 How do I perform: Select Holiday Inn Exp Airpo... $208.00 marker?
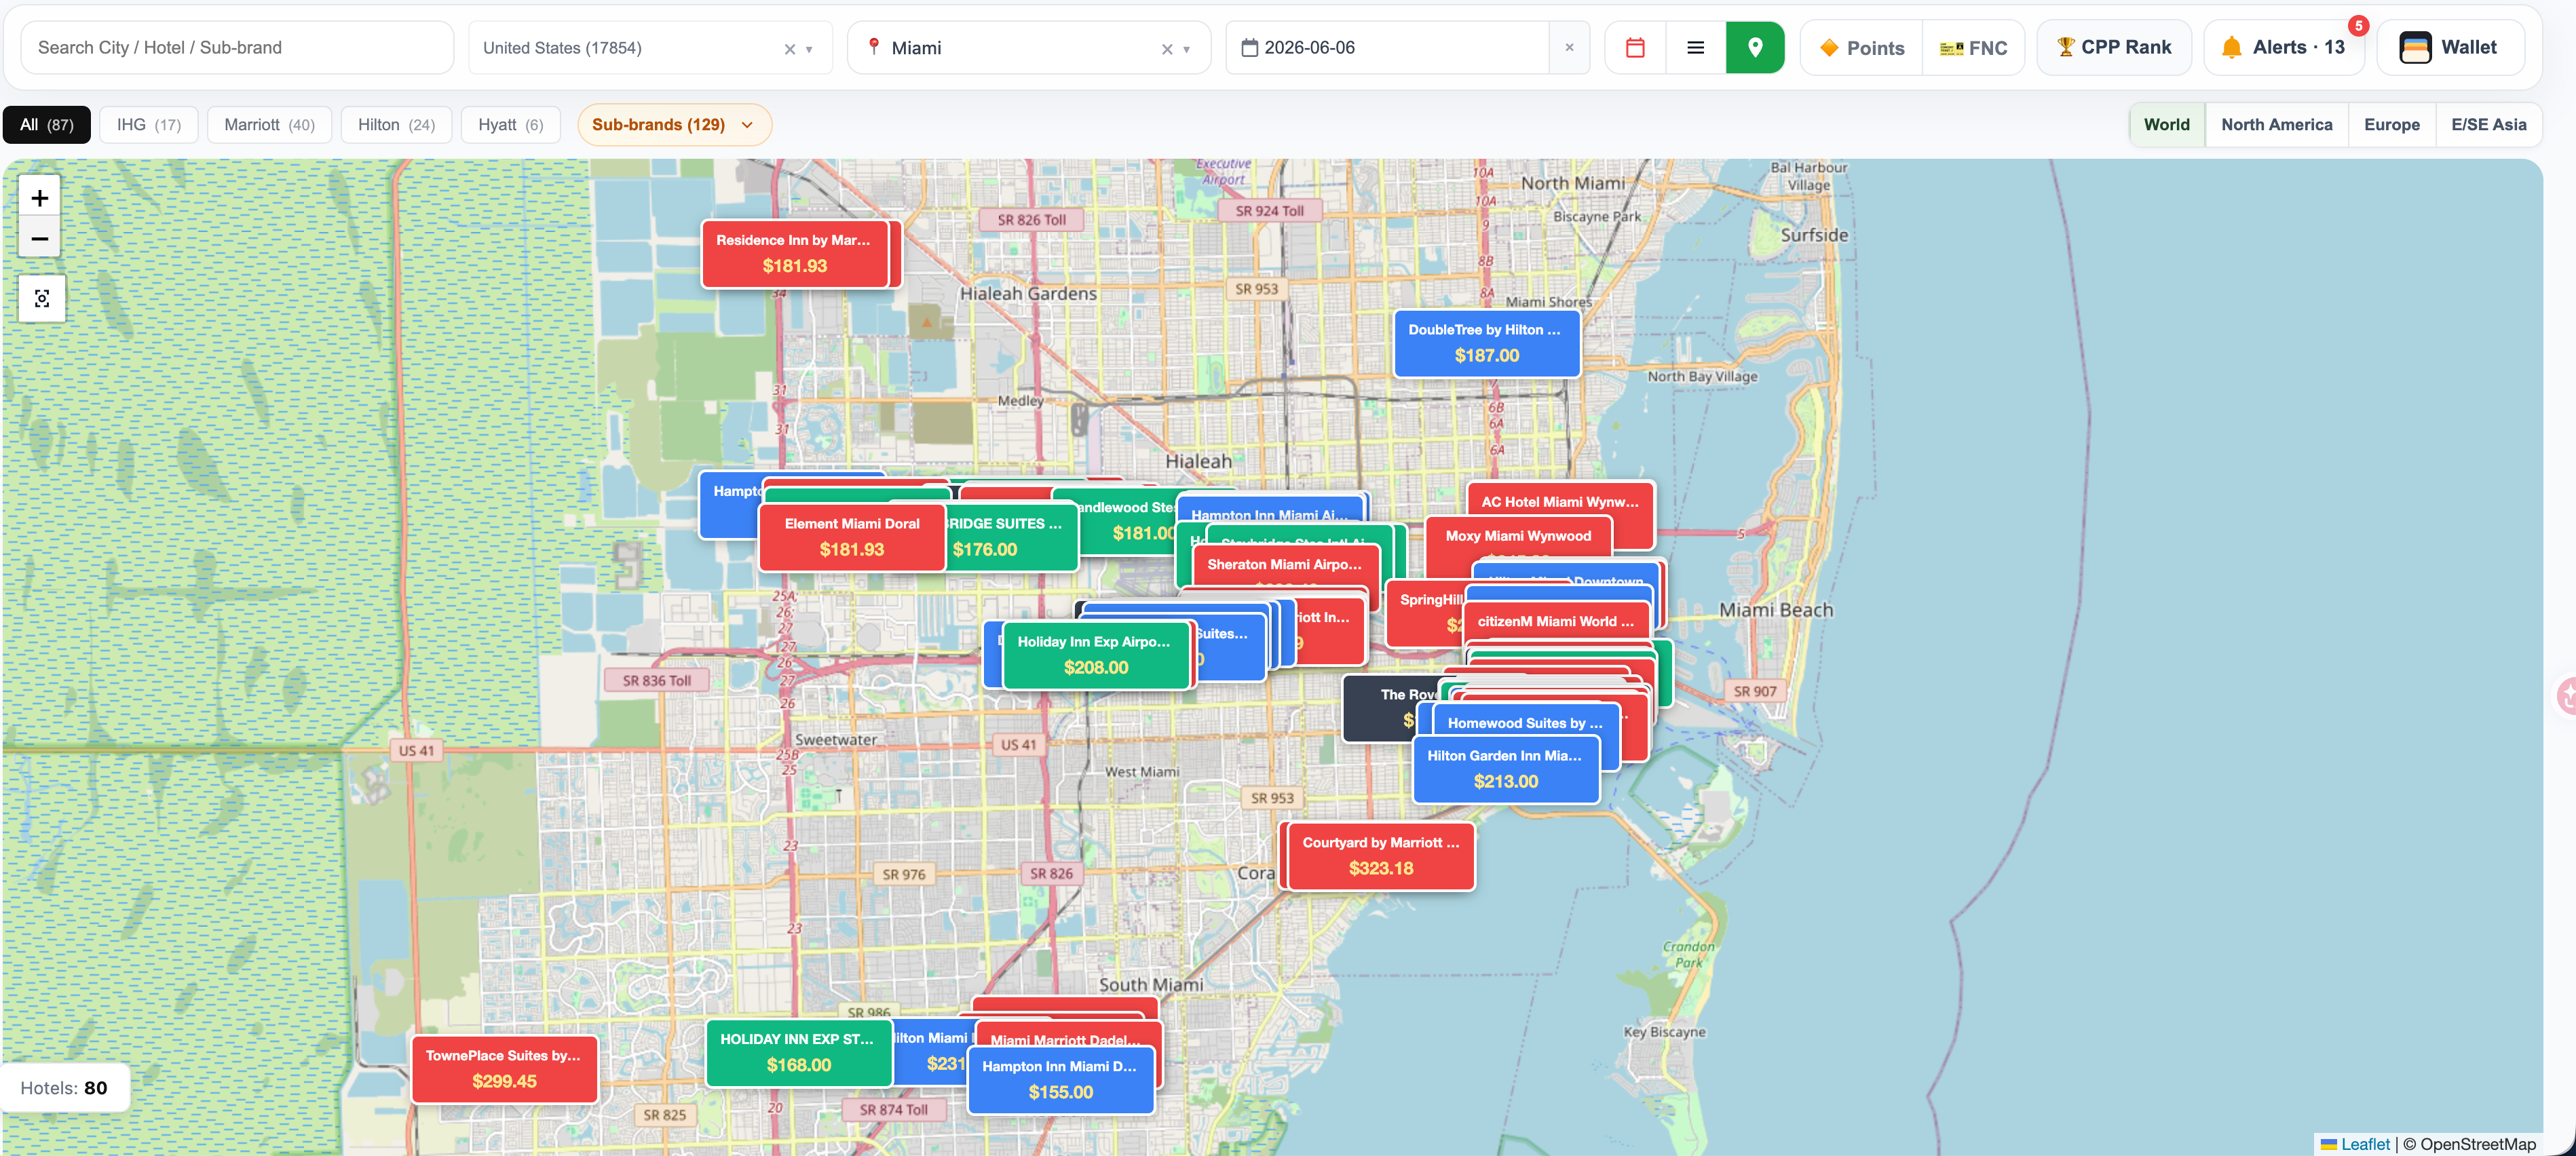[1095, 655]
